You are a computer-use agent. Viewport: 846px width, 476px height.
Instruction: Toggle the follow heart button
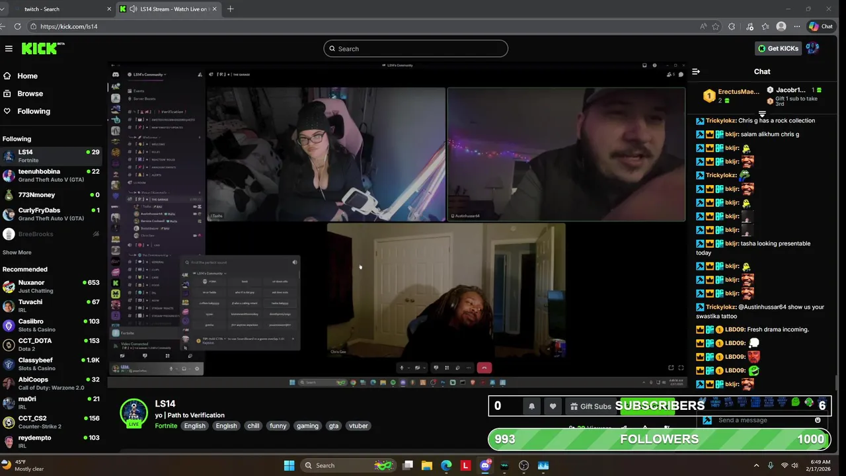(x=553, y=407)
